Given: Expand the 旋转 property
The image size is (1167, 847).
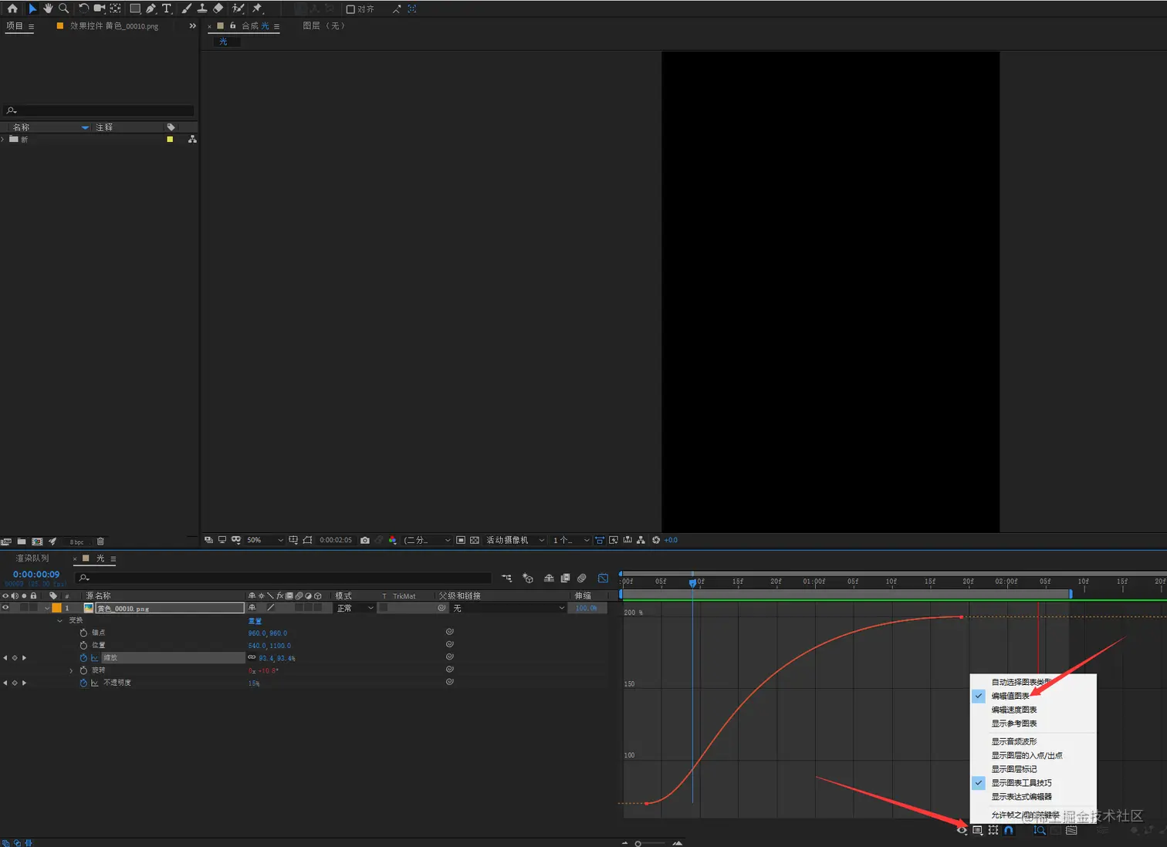Looking at the screenshot, I should pyautogui.click(x=72, y=670).
